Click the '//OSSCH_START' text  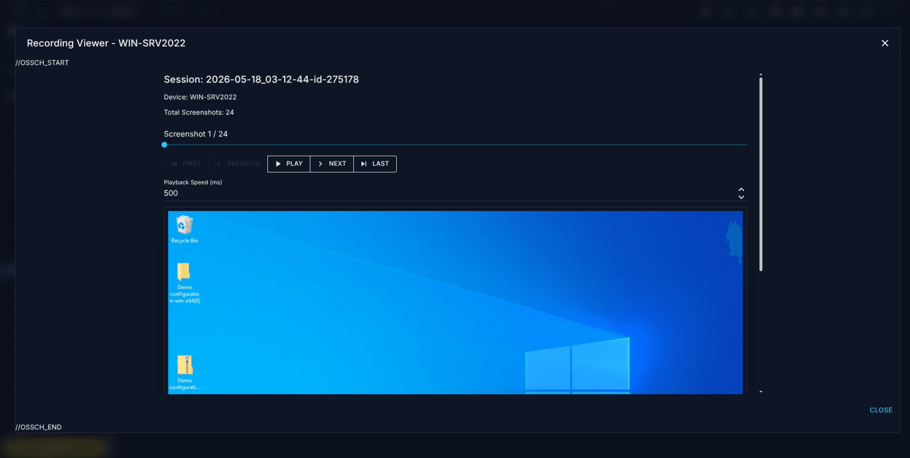click(x=42, y=63)
